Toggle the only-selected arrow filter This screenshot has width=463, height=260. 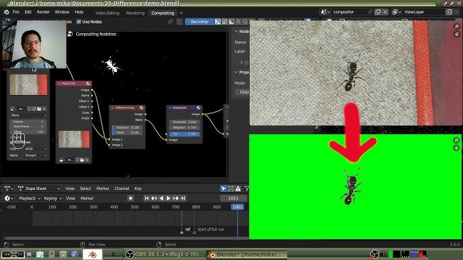click(x=223, y=189)
